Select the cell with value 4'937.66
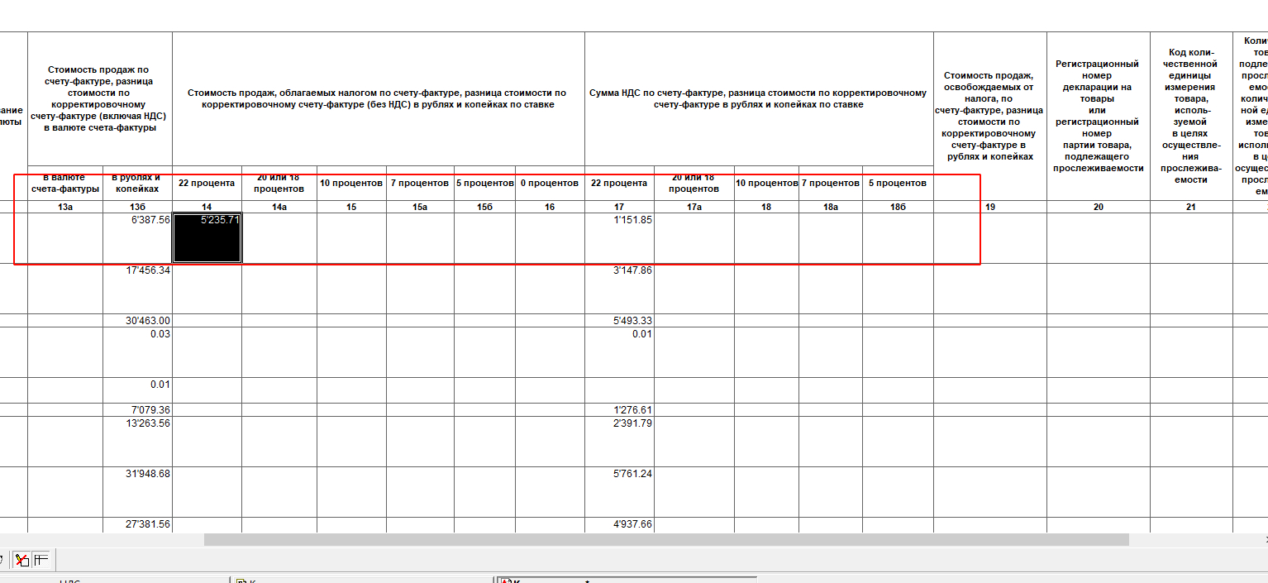This screenshot has height=583, width=1268. click(x=619, y=525)
